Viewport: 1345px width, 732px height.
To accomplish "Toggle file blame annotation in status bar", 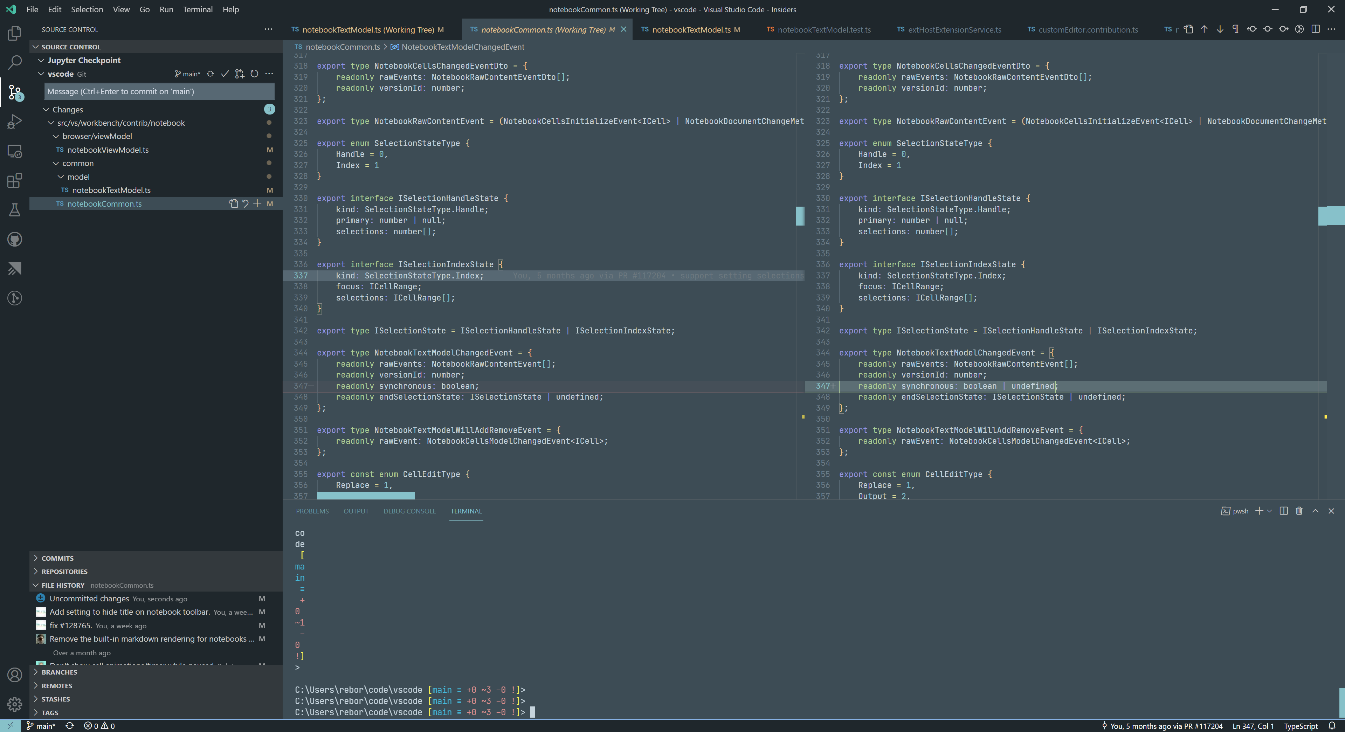I will tap(1162, 726).
